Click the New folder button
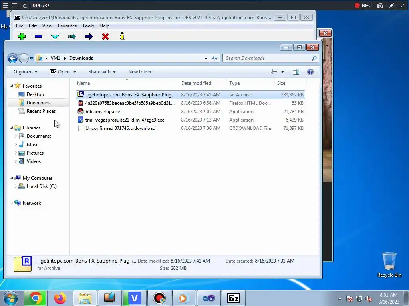409x306 pixels. (x=140, y=72)
